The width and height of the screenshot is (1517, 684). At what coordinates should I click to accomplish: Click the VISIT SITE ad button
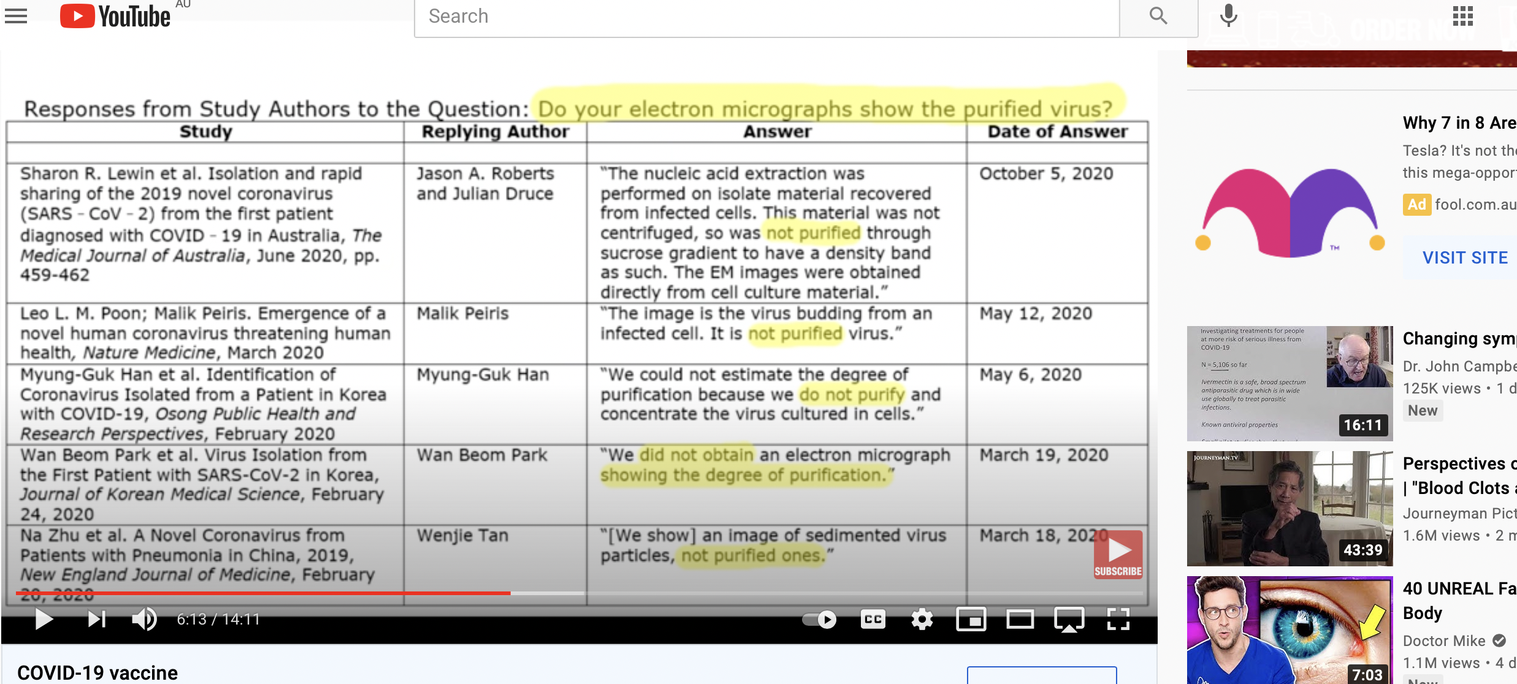point(1465,258)
